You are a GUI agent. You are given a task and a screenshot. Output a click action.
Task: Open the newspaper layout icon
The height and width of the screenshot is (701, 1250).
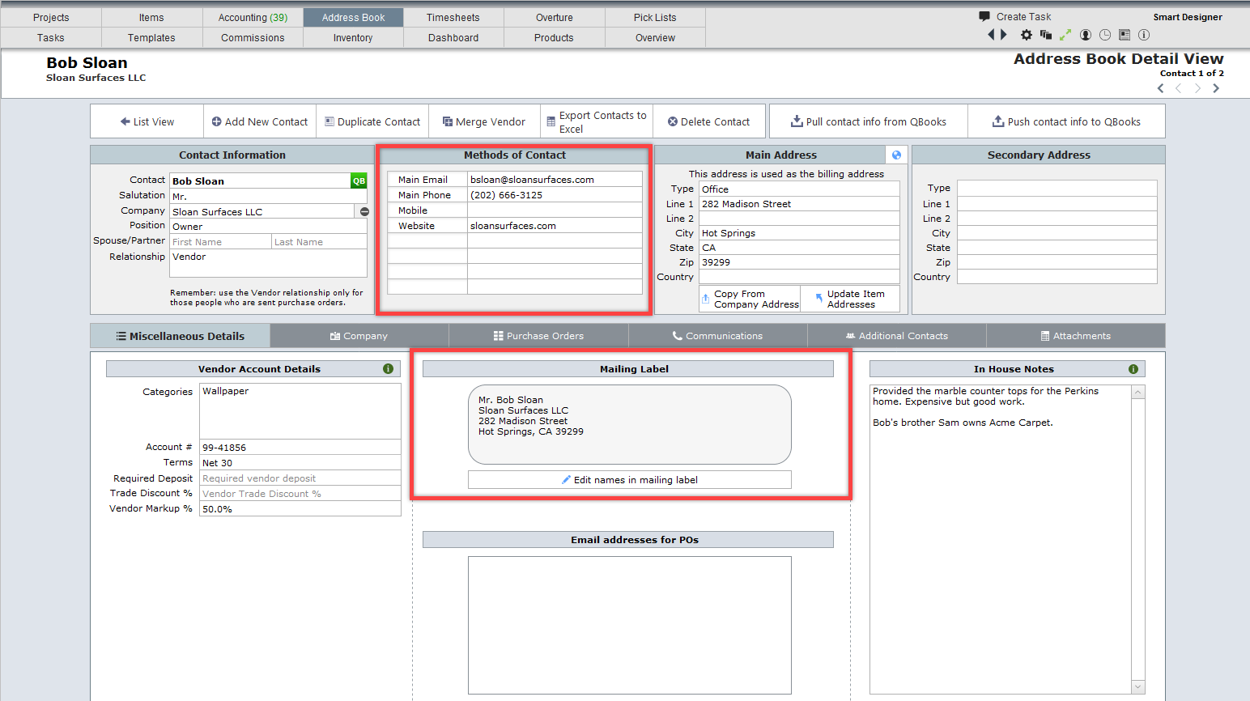(x=1125, y=35)
